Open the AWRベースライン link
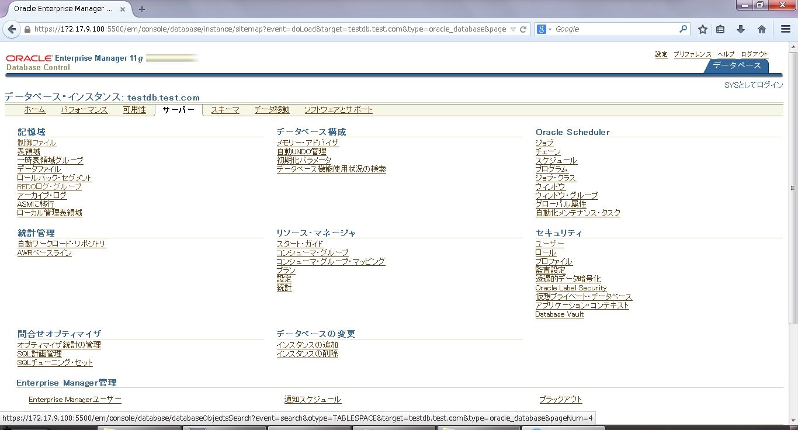Image resolution: width=798 pixels, height=430 pixels. point(44,252)
